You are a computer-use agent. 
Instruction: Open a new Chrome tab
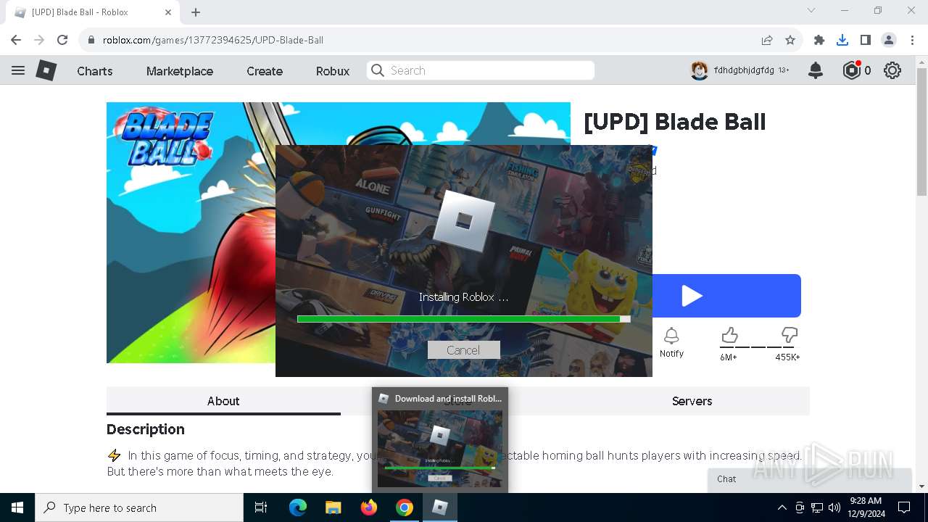pos(196,12)
